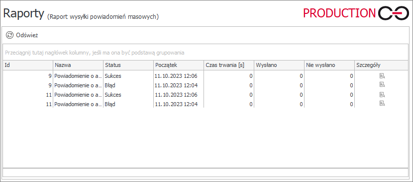Click 11.10.2023 12:04 in Id 11 row

[176, 104]
